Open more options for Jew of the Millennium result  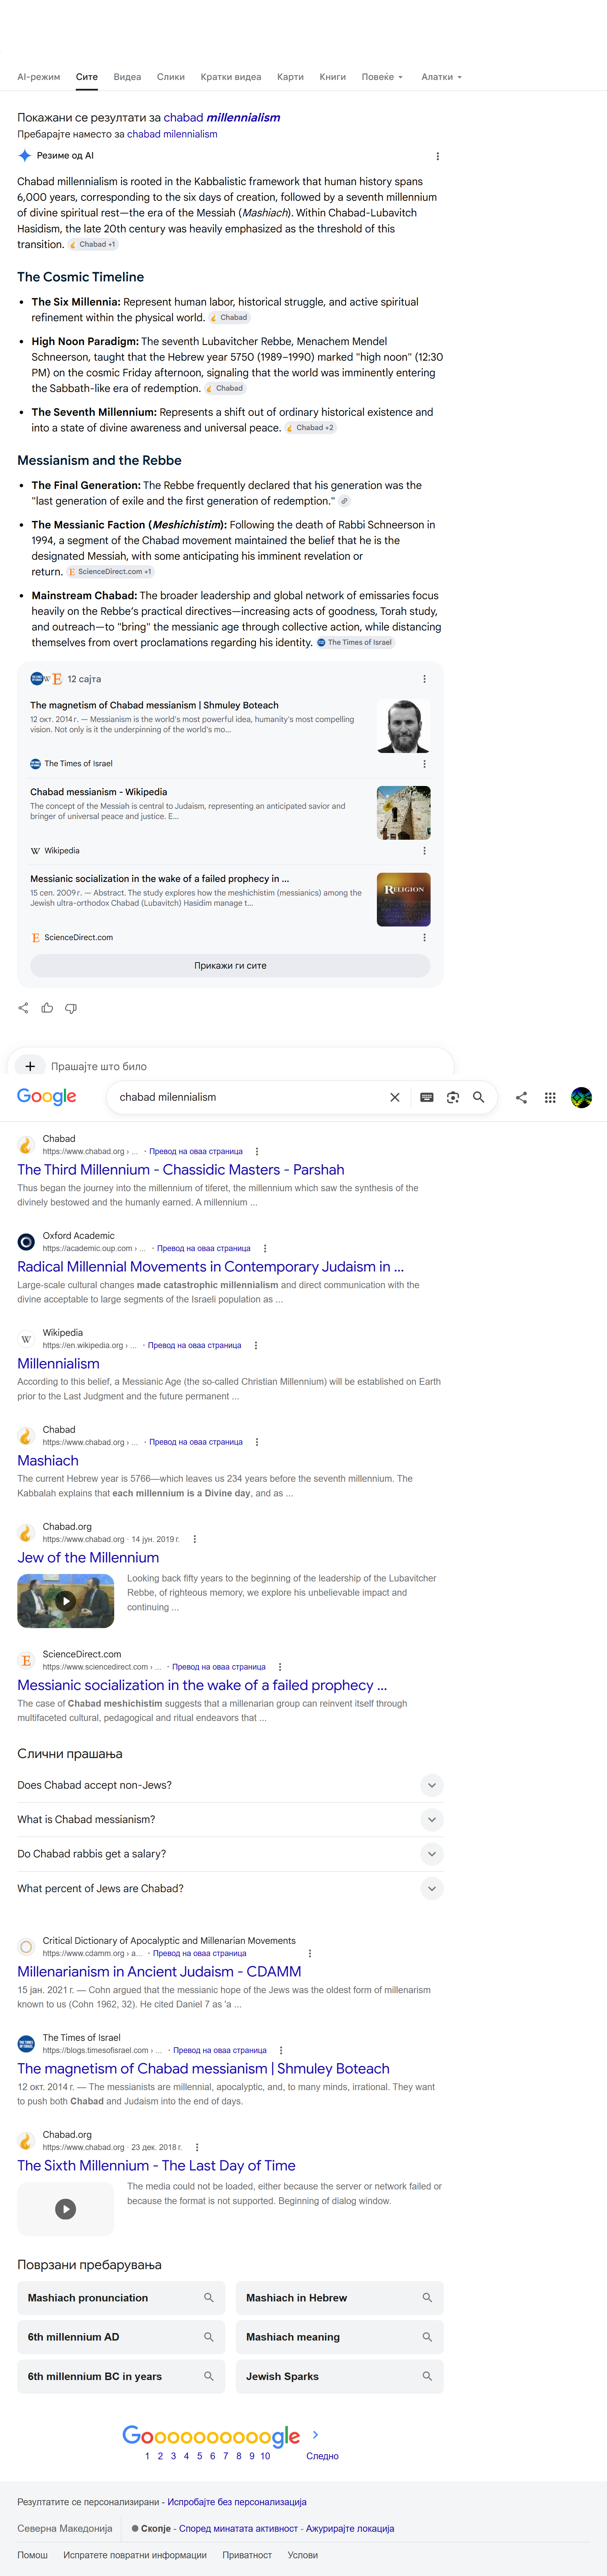[x=195, y=1539]
